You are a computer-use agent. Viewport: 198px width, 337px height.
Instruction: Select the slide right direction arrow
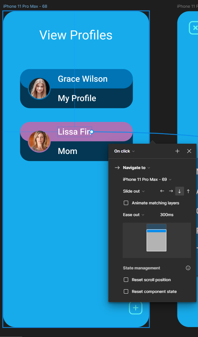(x=171, y=191)
